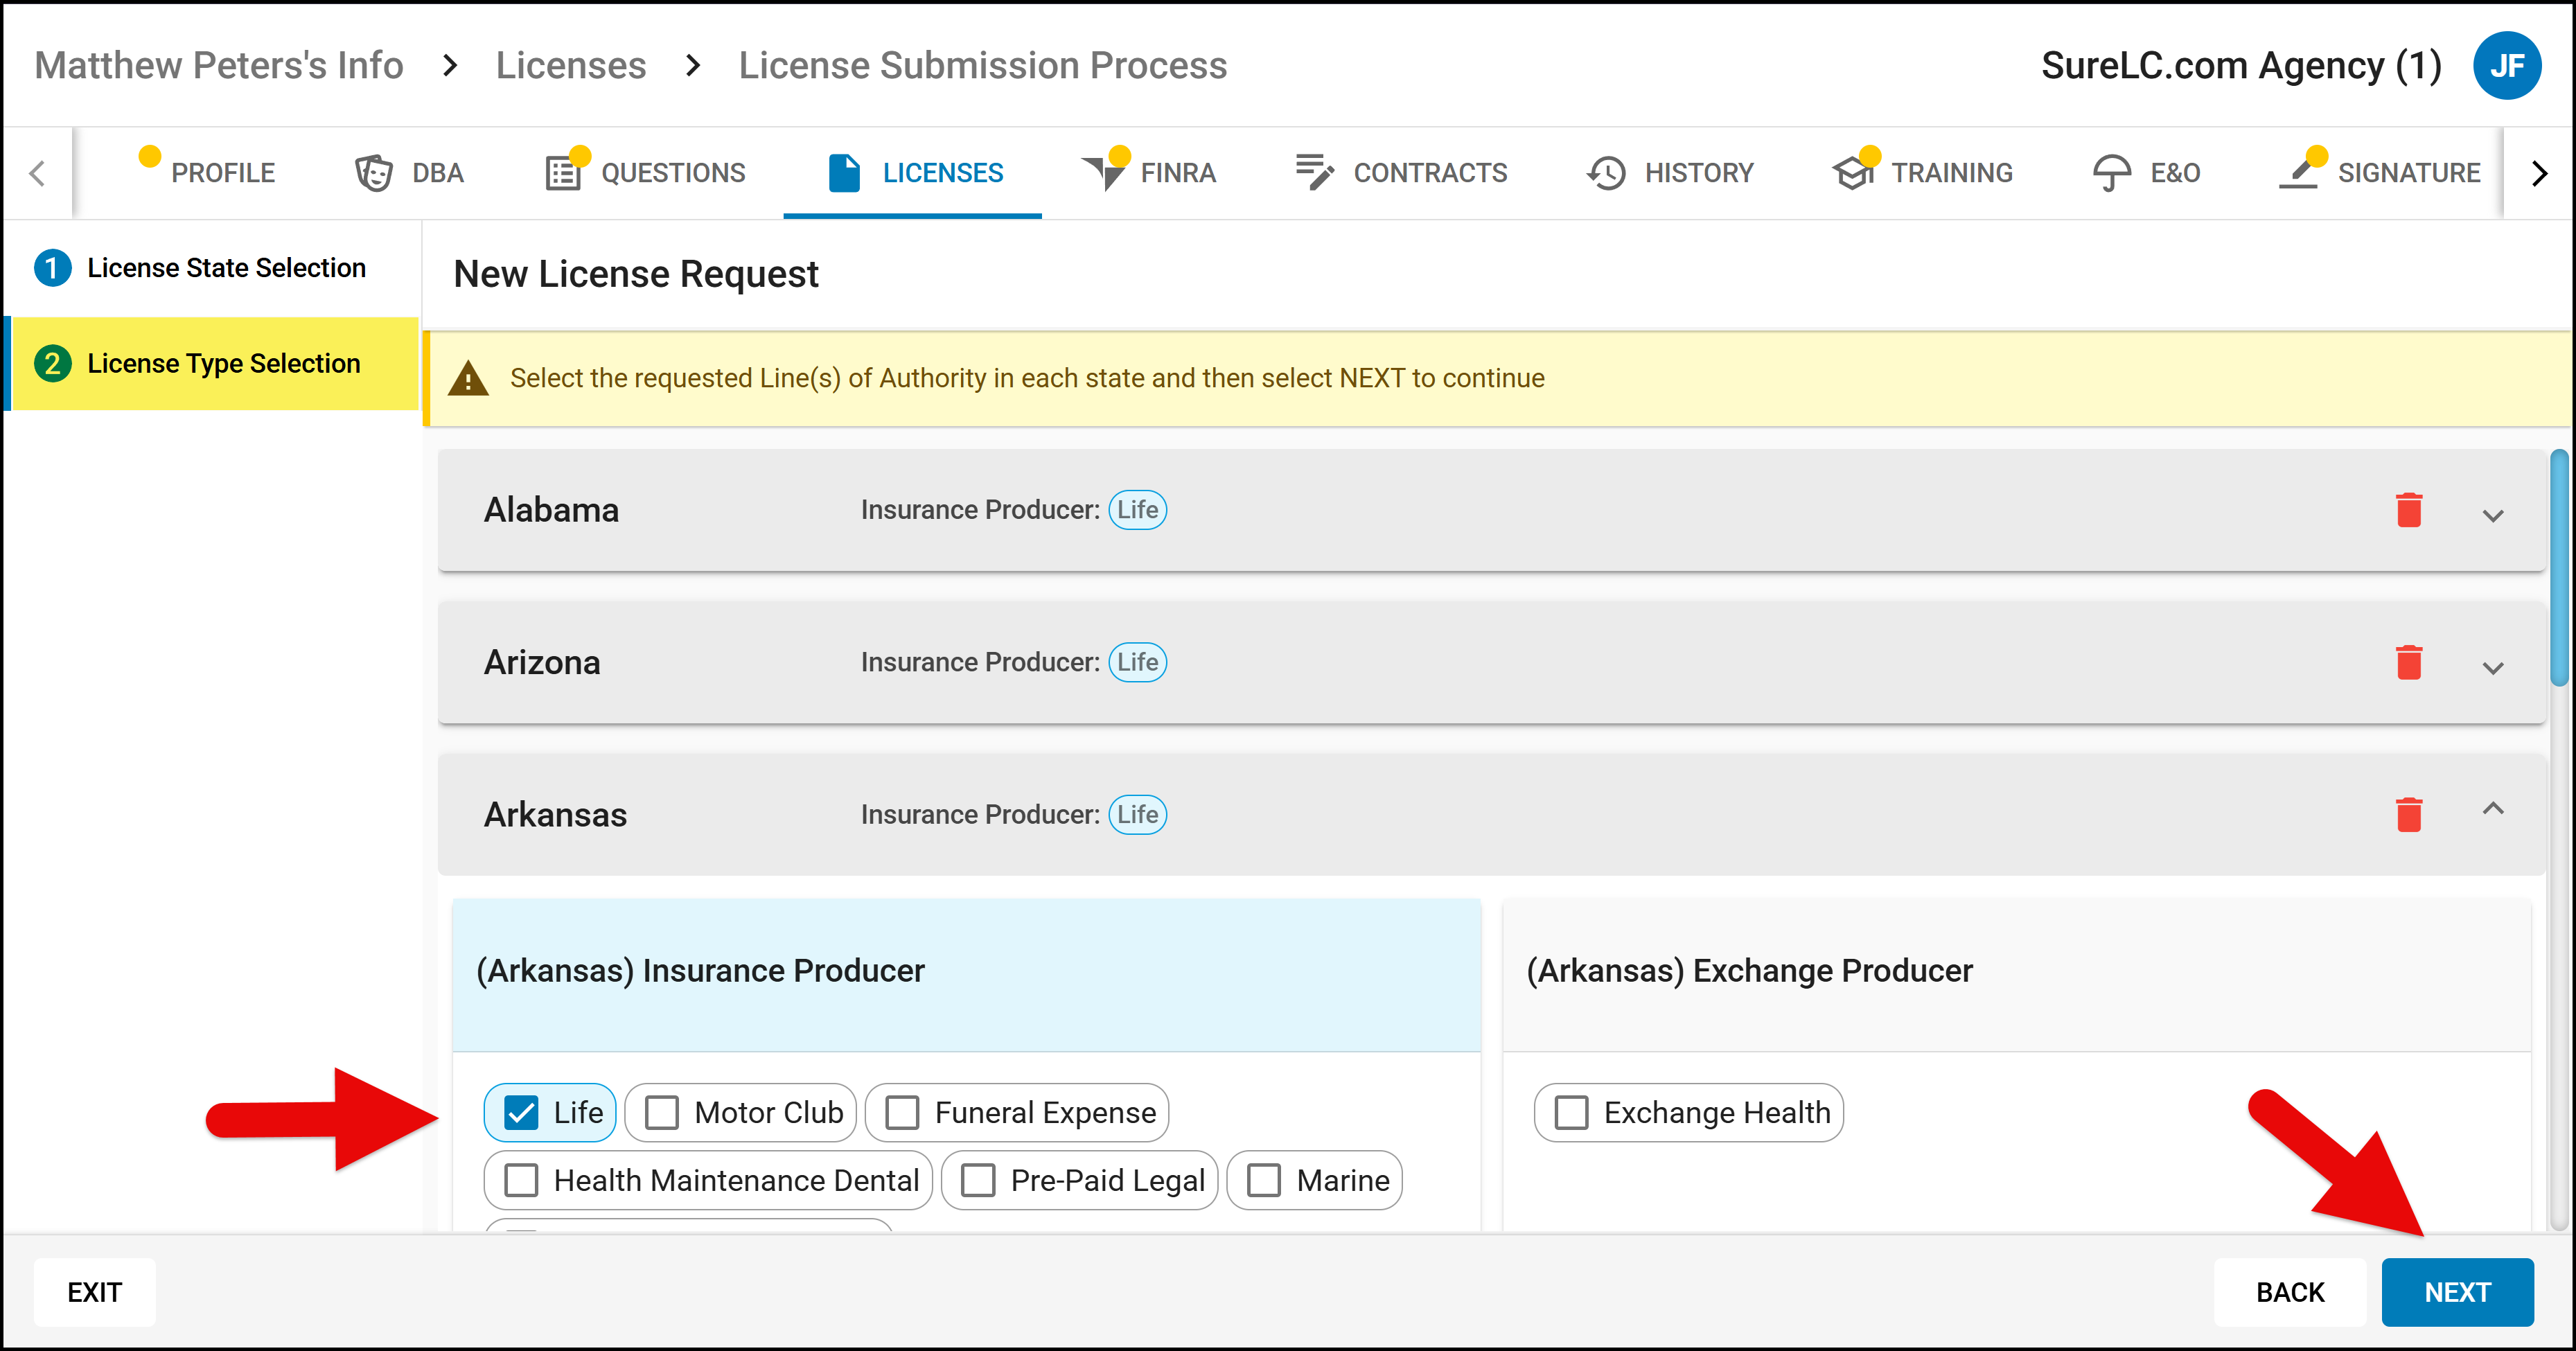This screenshot has width=2576, height=1351.
Task: Delete the Arizona license request
Action: tap(2409, 662)
